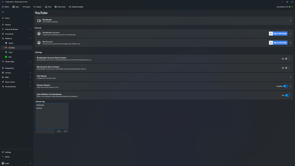
Task: Click the Streamer.bot app logo in the title bar
Action: click(x=3, y=2)
